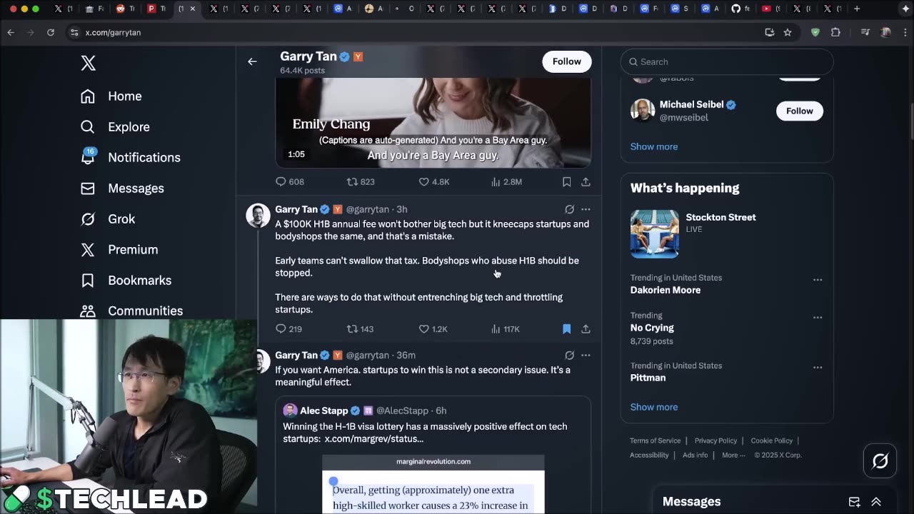
Task: Open options for Dakorien Moore trend
Action: 817,280
